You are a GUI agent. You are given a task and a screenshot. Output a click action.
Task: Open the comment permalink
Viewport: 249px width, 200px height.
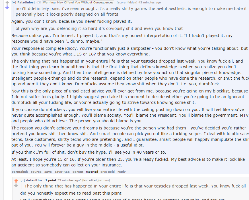20,172
